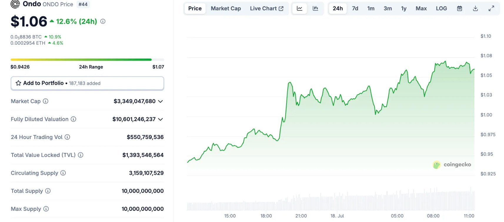The height and width of the screenshot is (222, 504).
Task: Toggle LOG scale on chart
Action: 441,9
